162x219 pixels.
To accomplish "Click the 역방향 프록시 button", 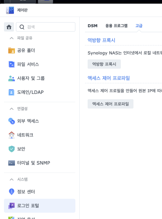I will 104,64.
